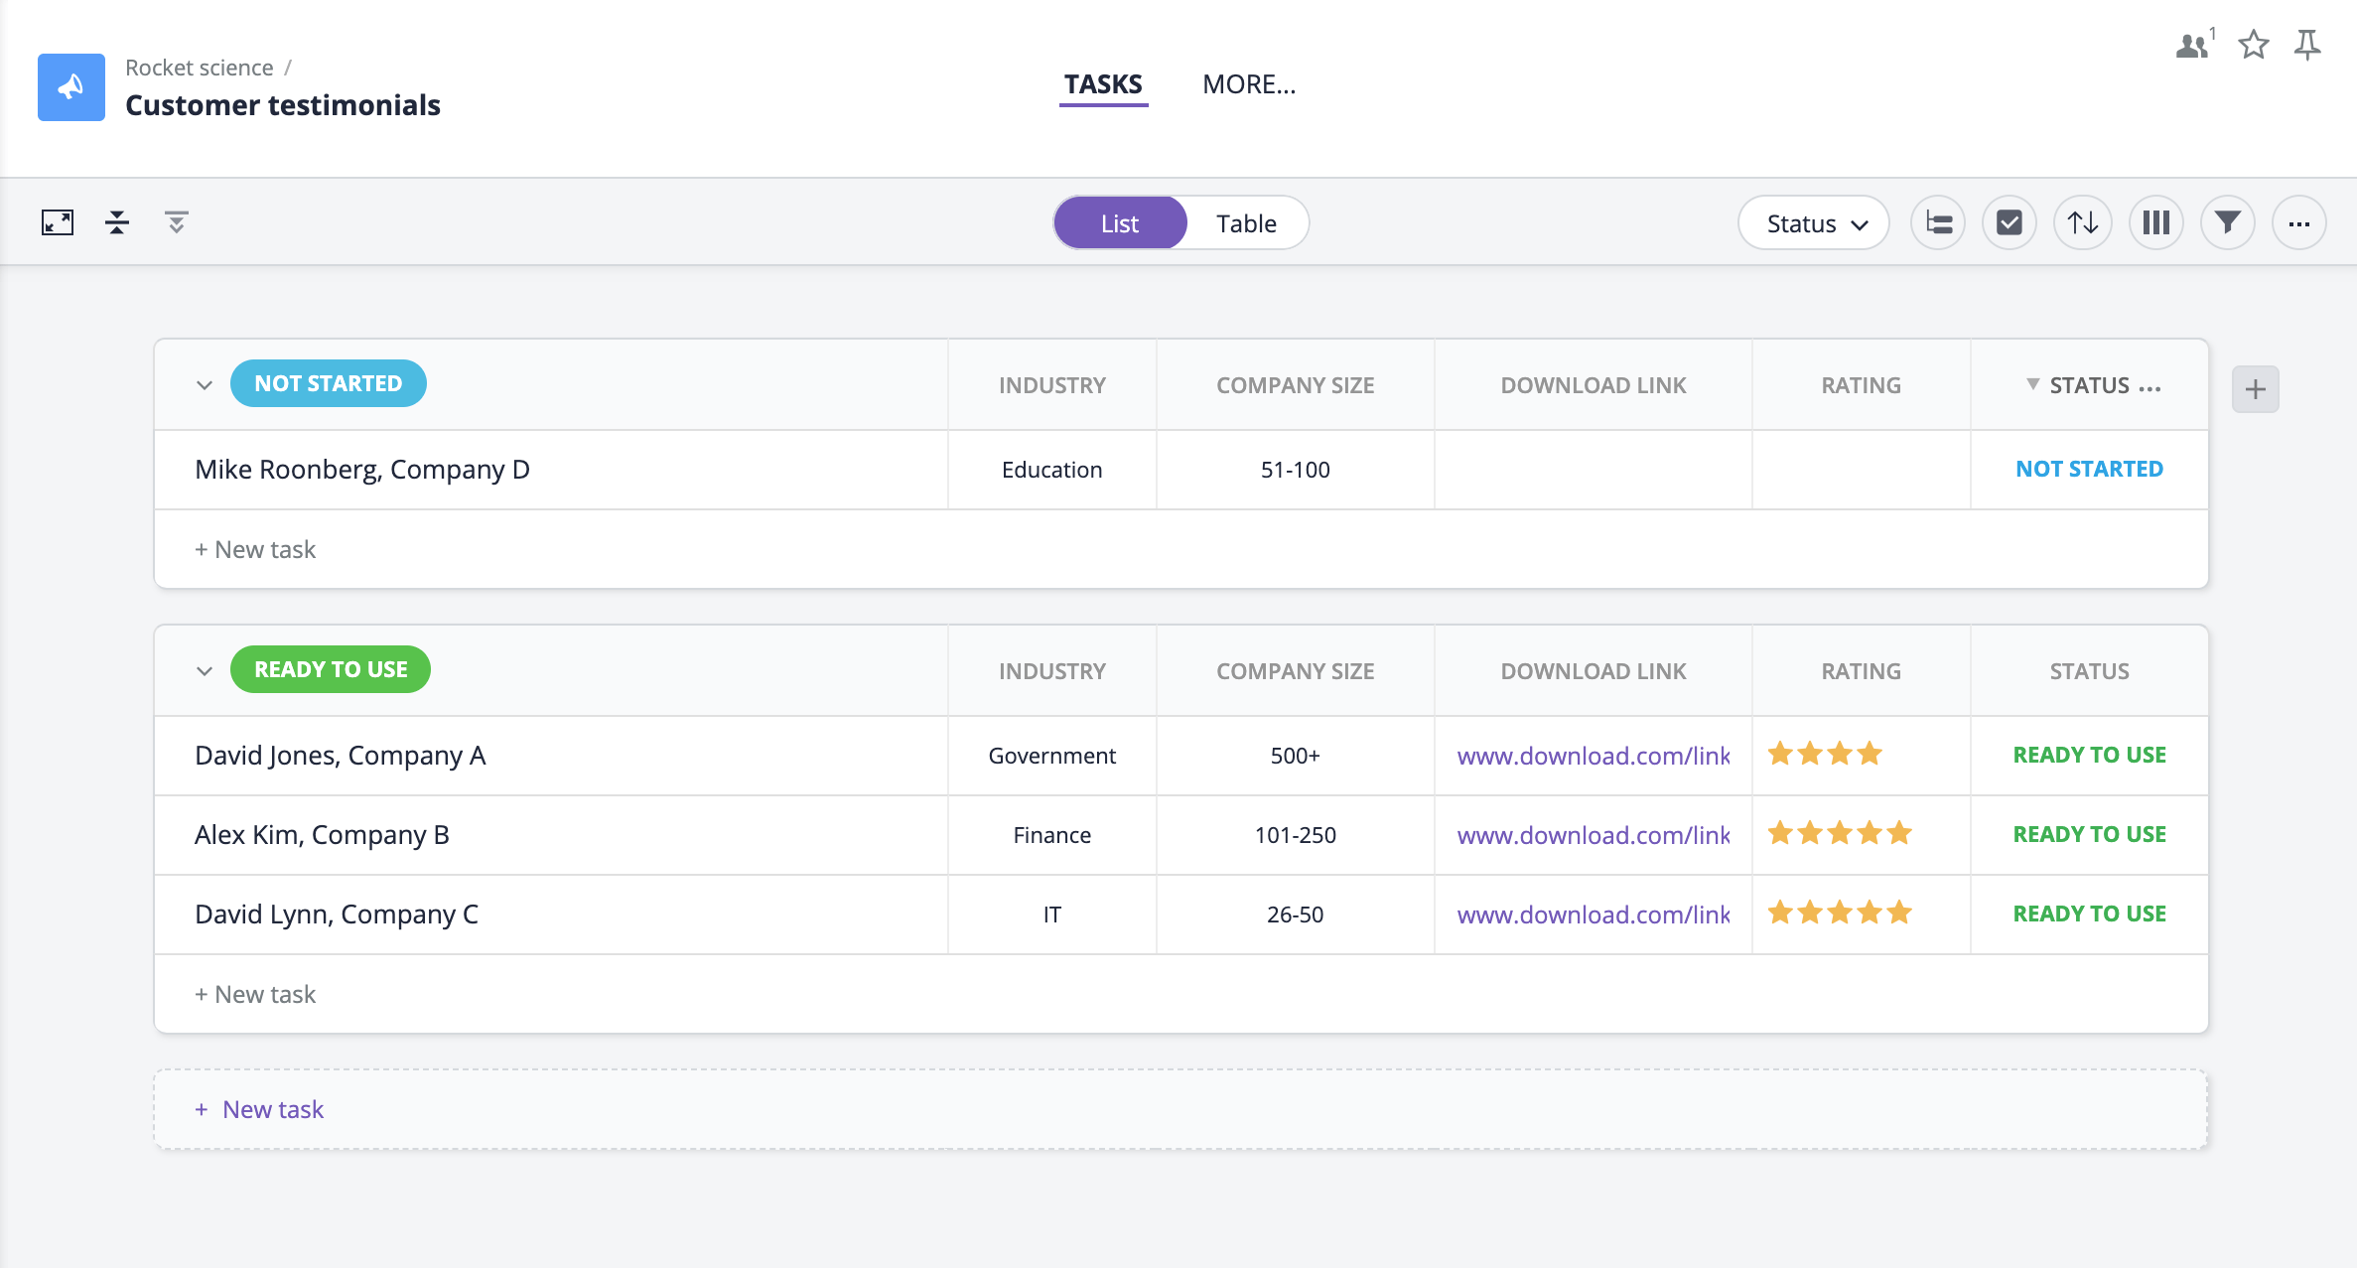Click the fullscreen/expand view icon
Image resolution: width=2357 pixels, height=1268 pixels.
(58, 221)
